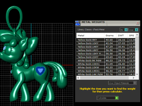142x106 pixels.
Task: Click the vertical scrollbar thumb
Action: click(x=137, y=44)
